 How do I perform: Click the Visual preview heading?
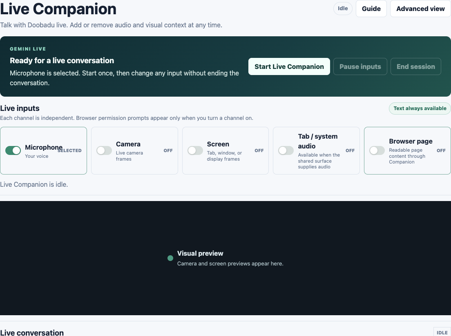(200, 253)
